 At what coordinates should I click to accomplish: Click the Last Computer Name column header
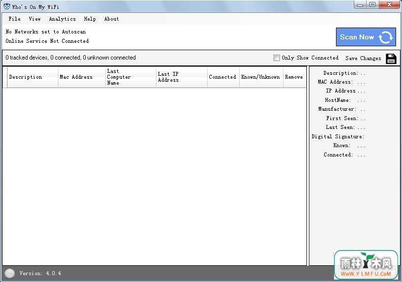(131, 77)
